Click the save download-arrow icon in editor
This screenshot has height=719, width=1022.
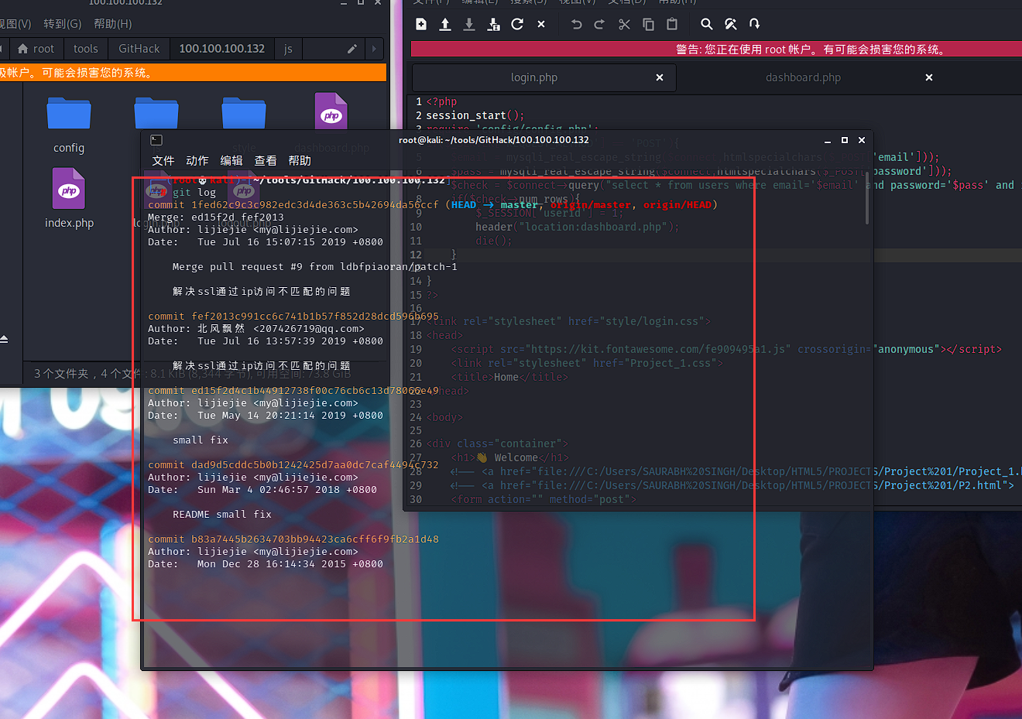(x=469, y=24)
